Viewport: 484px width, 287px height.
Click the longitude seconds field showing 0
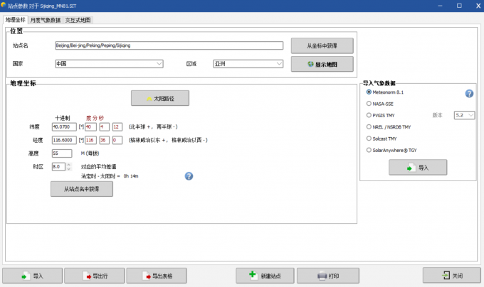(x=117, y=140)
